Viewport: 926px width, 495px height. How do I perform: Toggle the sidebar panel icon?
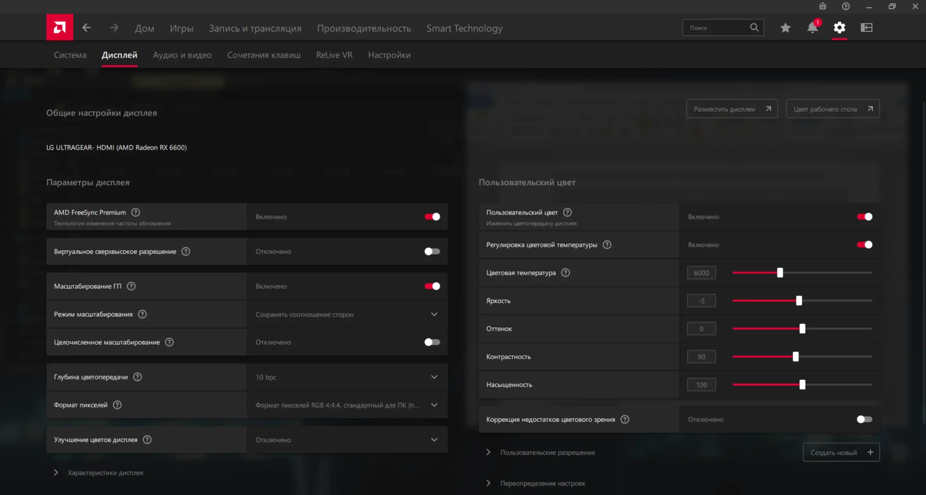tap(866, 28)
